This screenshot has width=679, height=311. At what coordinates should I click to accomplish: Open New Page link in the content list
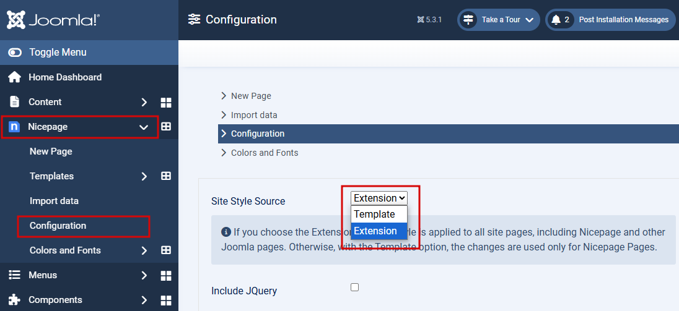coord(251,96)
